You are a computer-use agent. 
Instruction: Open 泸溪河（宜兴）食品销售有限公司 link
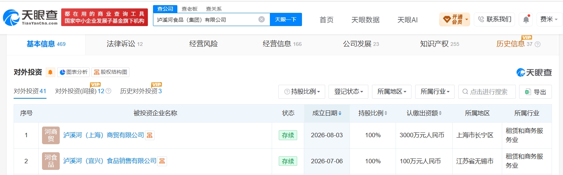[110, 161]
